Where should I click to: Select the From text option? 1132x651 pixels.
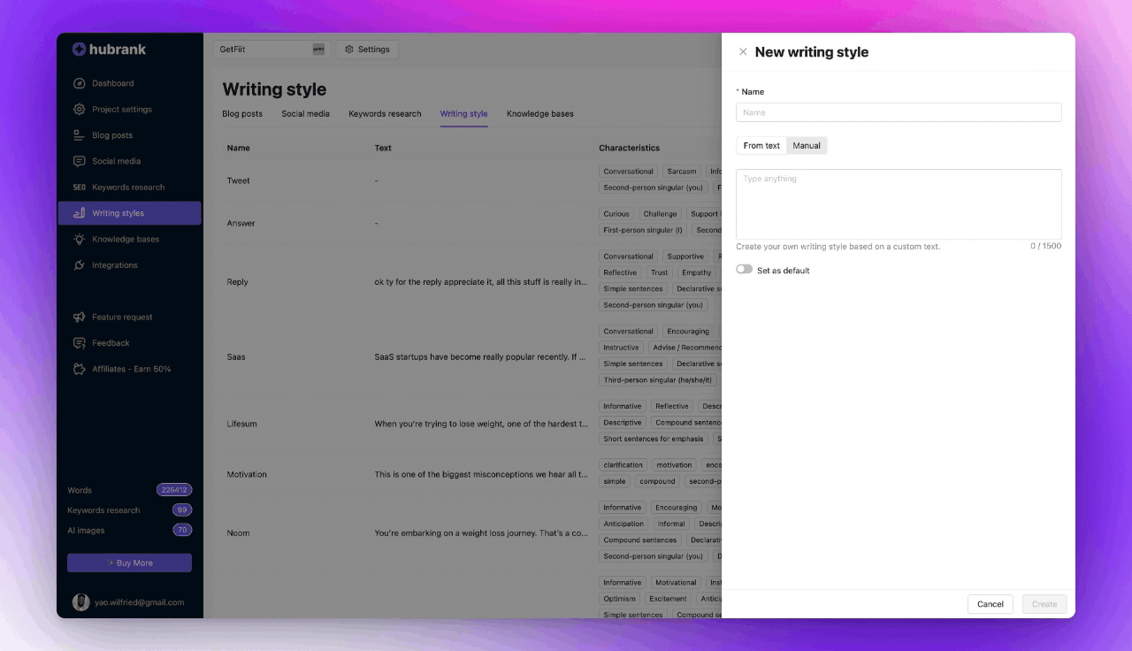[x=761, y=146]
